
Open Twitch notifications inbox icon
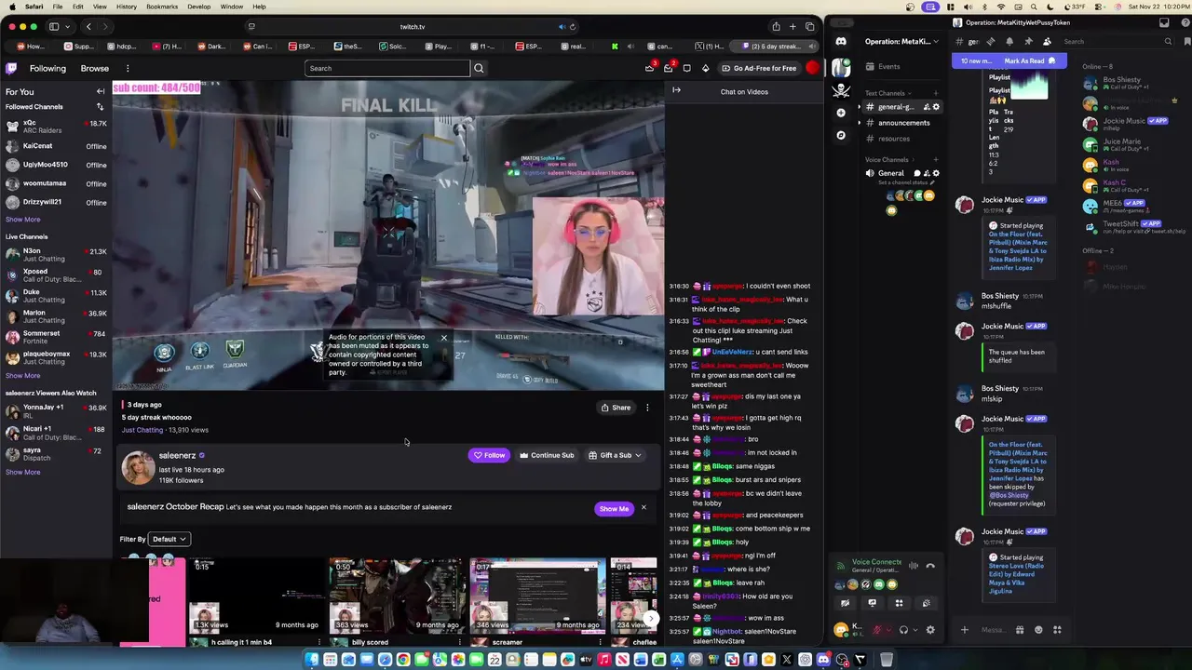(x=668, y=68)
